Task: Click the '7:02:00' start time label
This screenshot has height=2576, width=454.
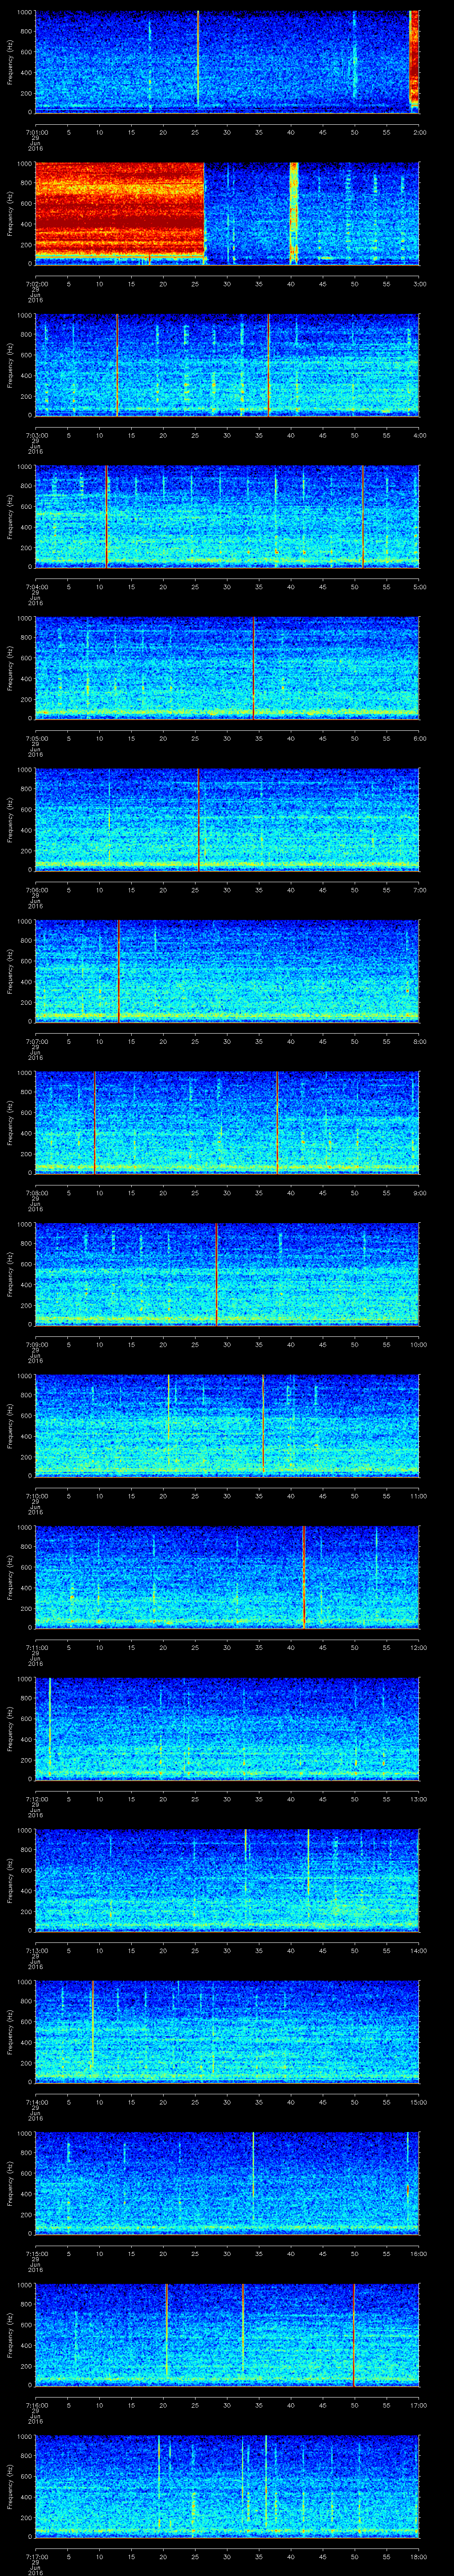Action: pos(36,284)
